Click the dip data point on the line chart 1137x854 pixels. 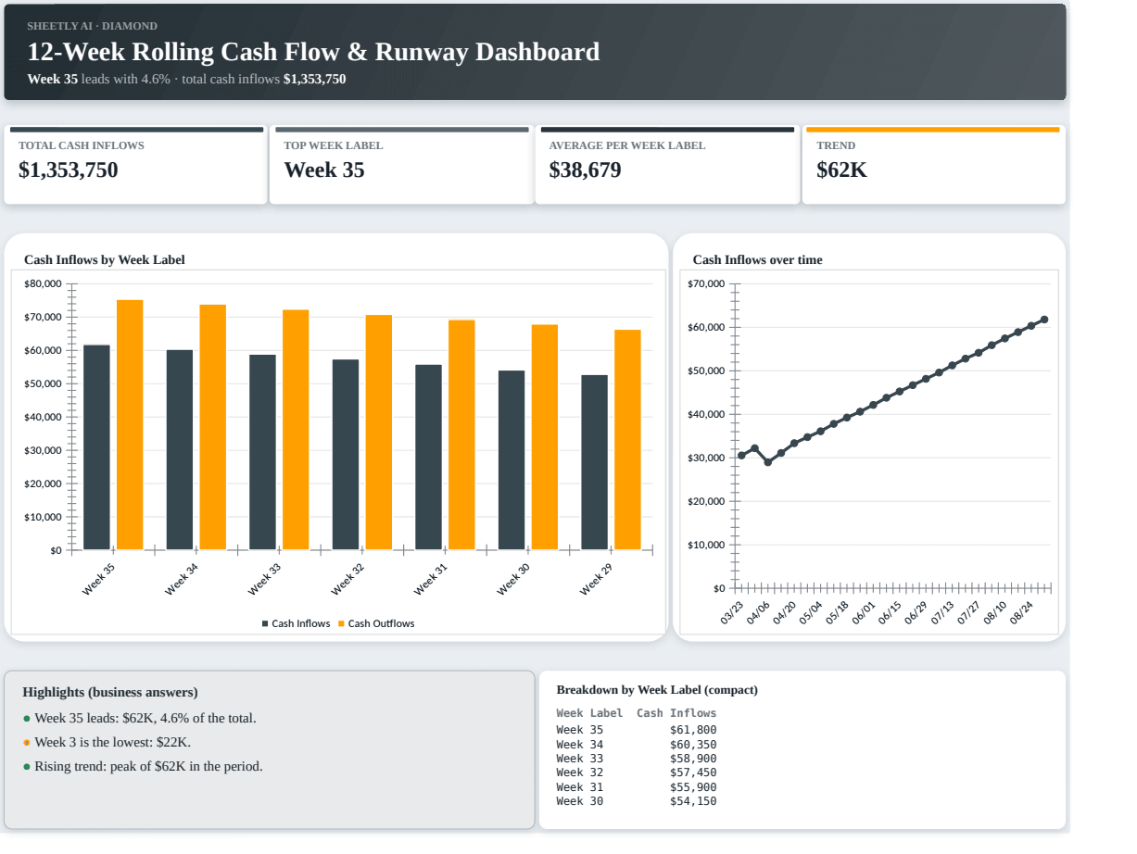point(767,462)
